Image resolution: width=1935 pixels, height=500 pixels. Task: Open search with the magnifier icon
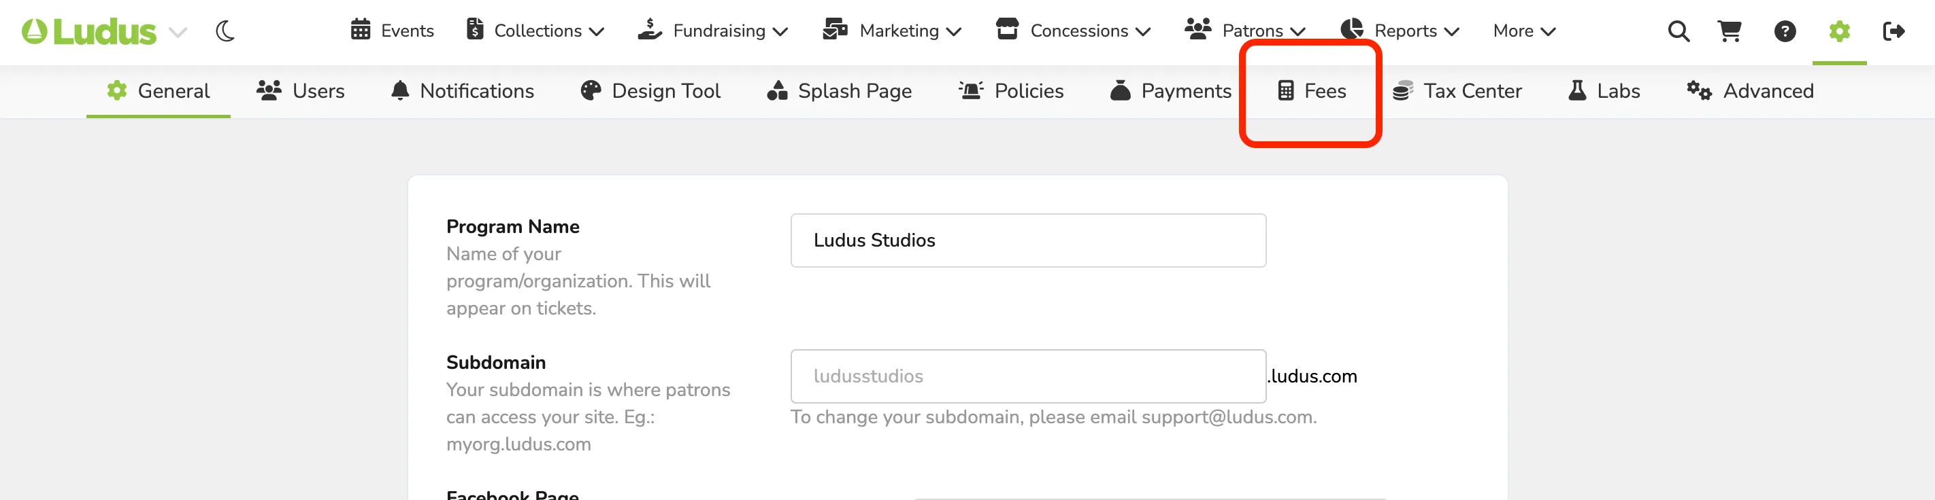(x=1678, y=31)
